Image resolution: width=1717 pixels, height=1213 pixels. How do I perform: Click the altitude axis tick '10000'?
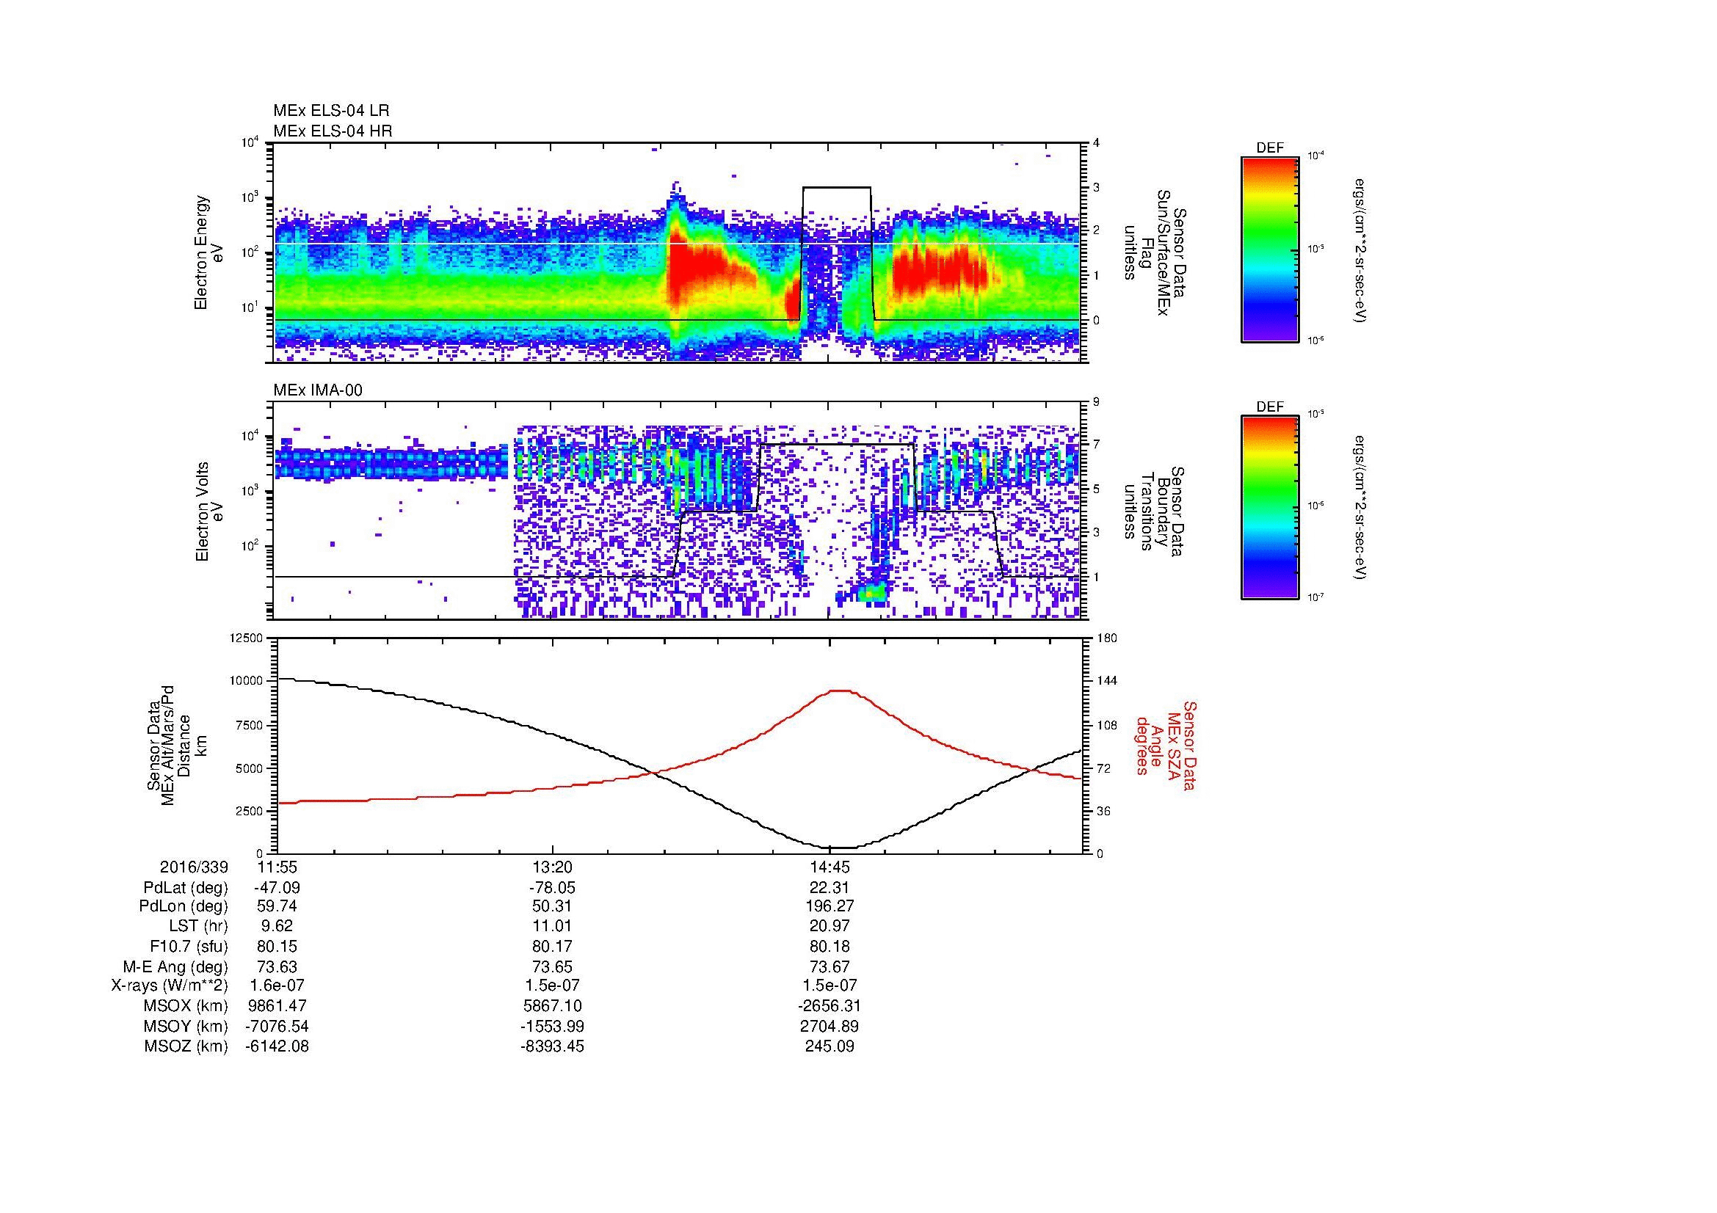[247, 681]
